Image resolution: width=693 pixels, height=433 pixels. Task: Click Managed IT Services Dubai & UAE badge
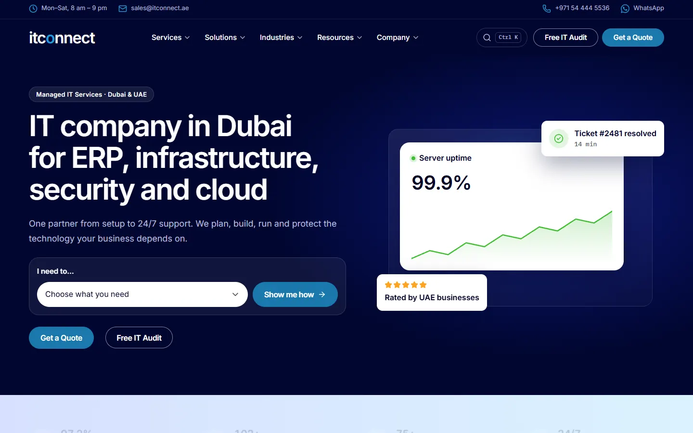tap(91, 94)
